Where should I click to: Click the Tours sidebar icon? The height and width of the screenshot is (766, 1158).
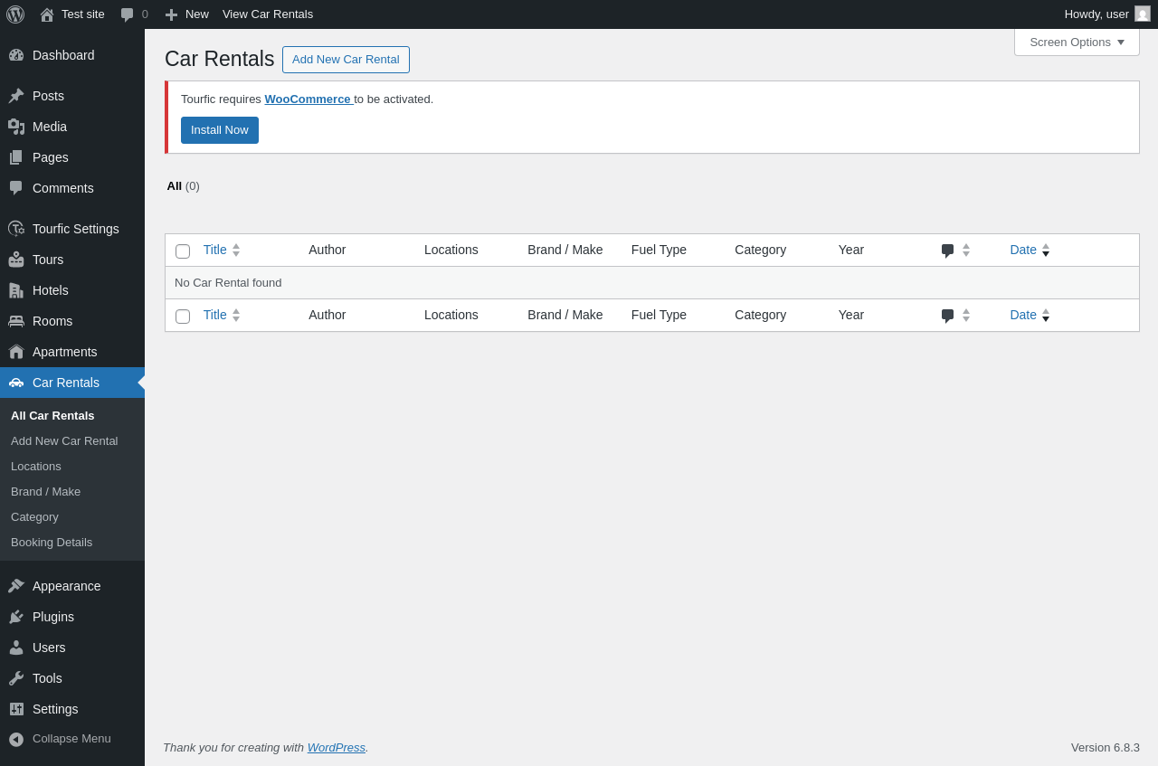tap(16, 260)
